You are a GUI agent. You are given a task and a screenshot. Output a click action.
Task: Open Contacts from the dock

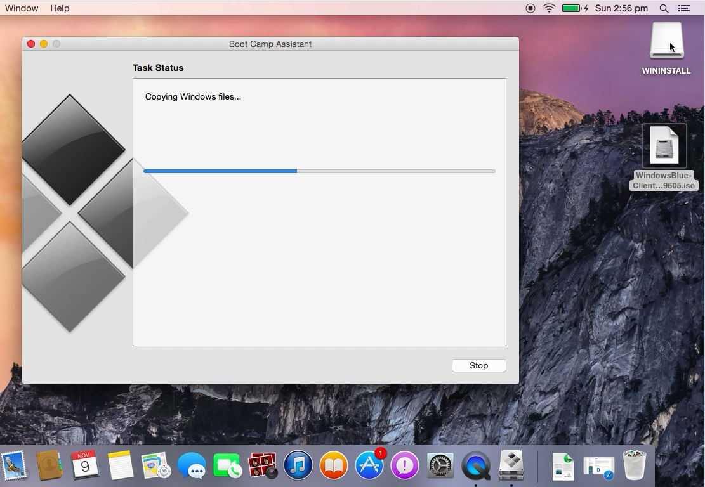(x=49, y=465)
